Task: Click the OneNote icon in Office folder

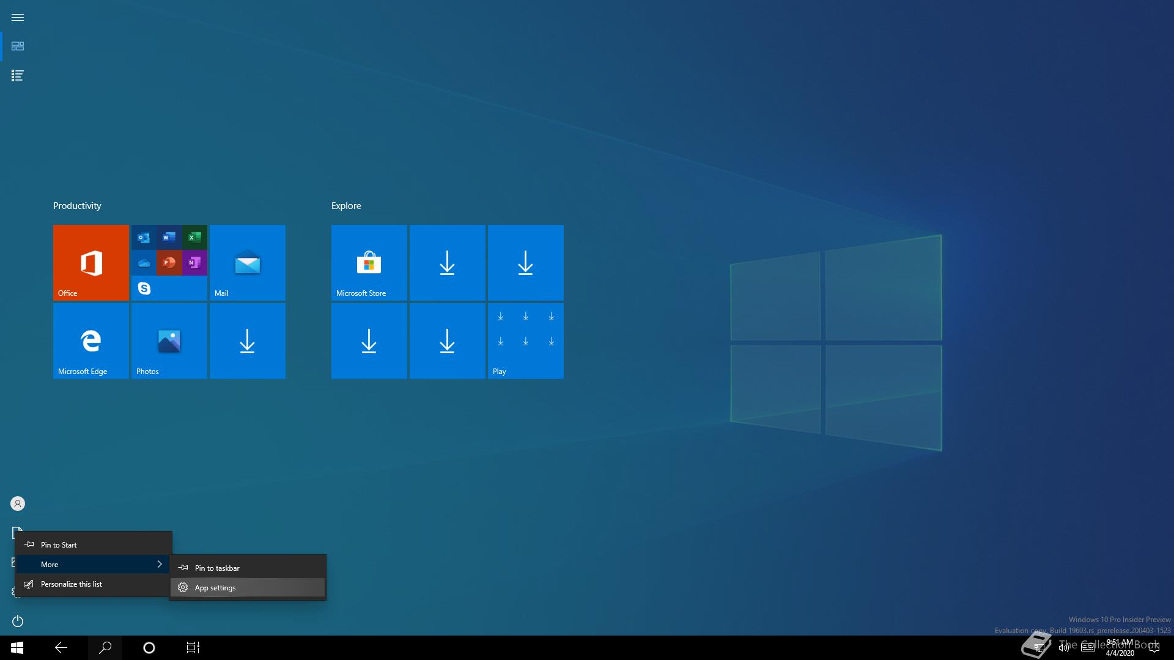Action: 194,263
